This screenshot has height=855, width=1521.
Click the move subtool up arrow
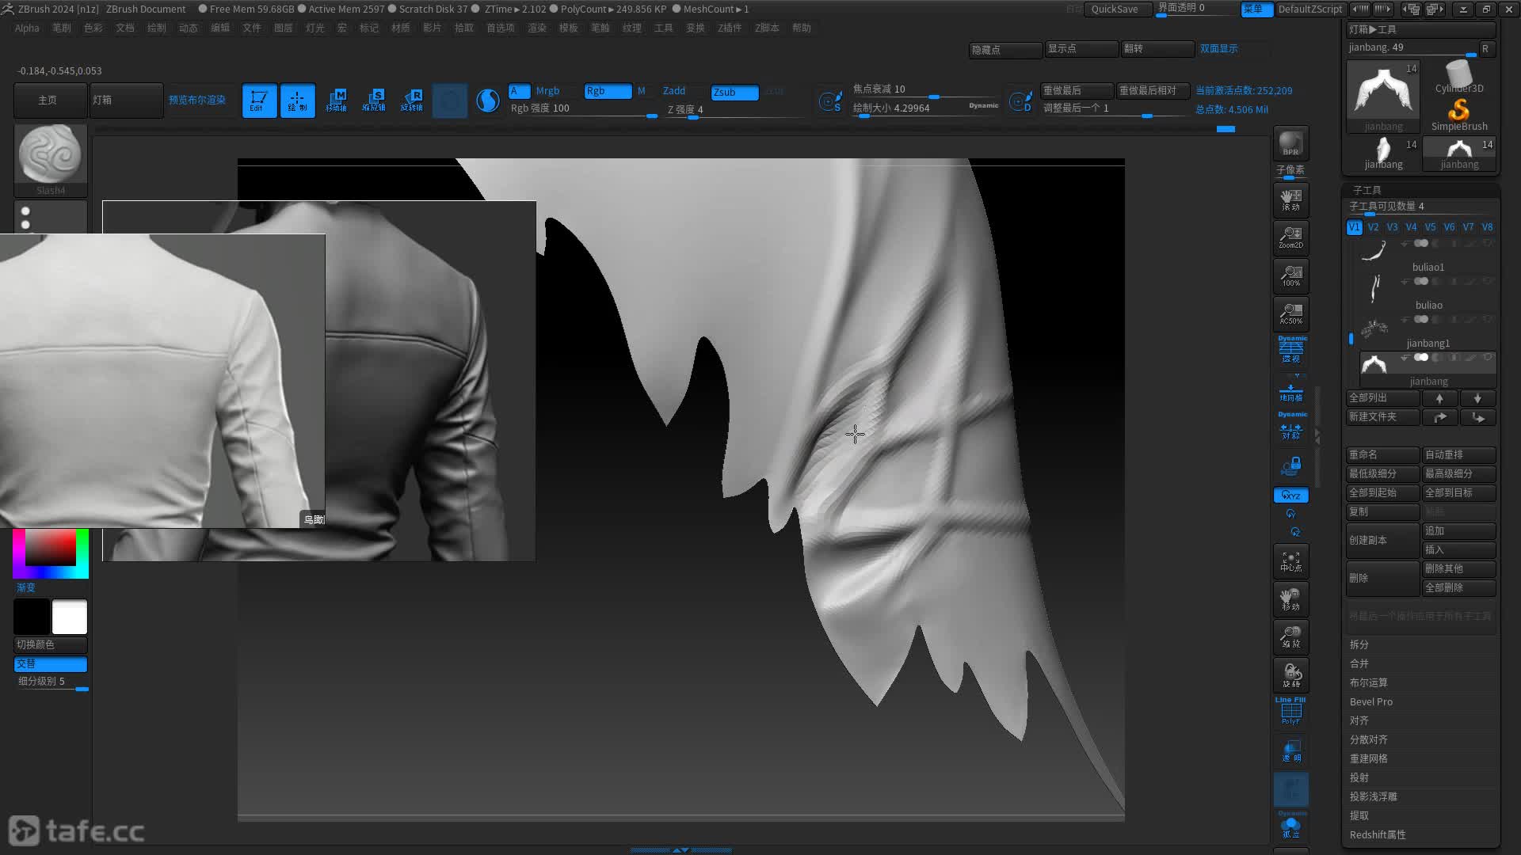[1439, 398]
